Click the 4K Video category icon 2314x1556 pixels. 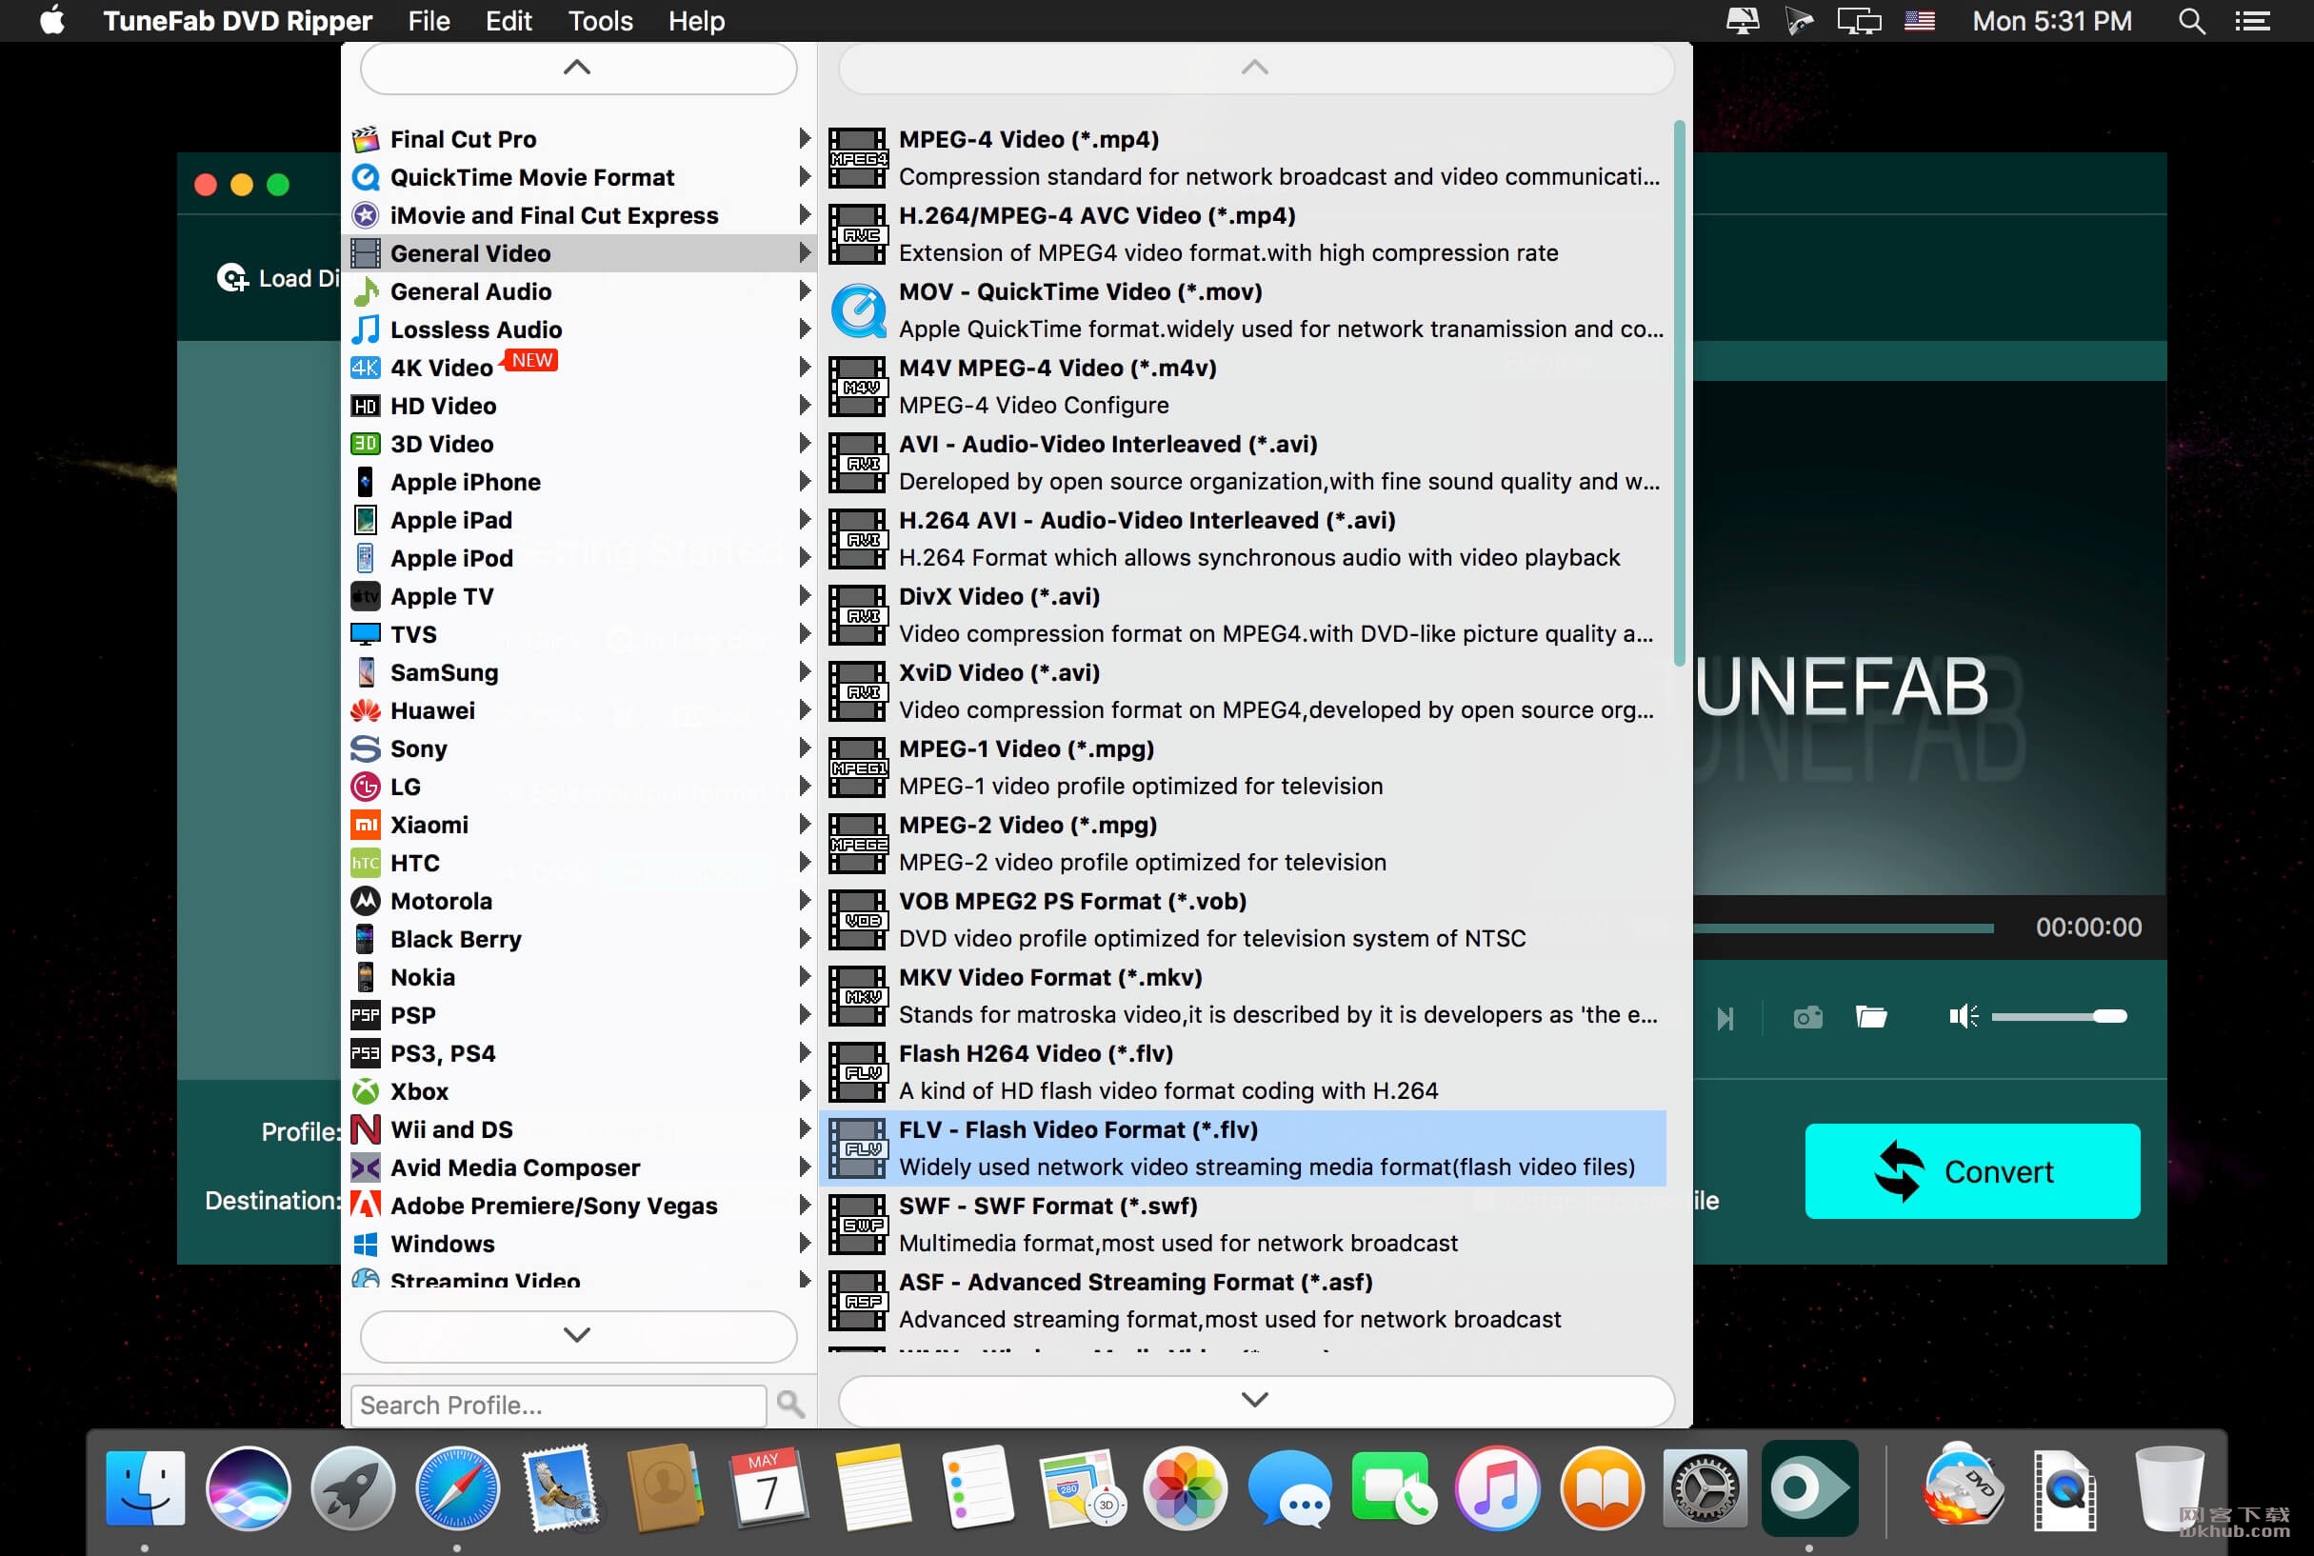coord(365,368)
